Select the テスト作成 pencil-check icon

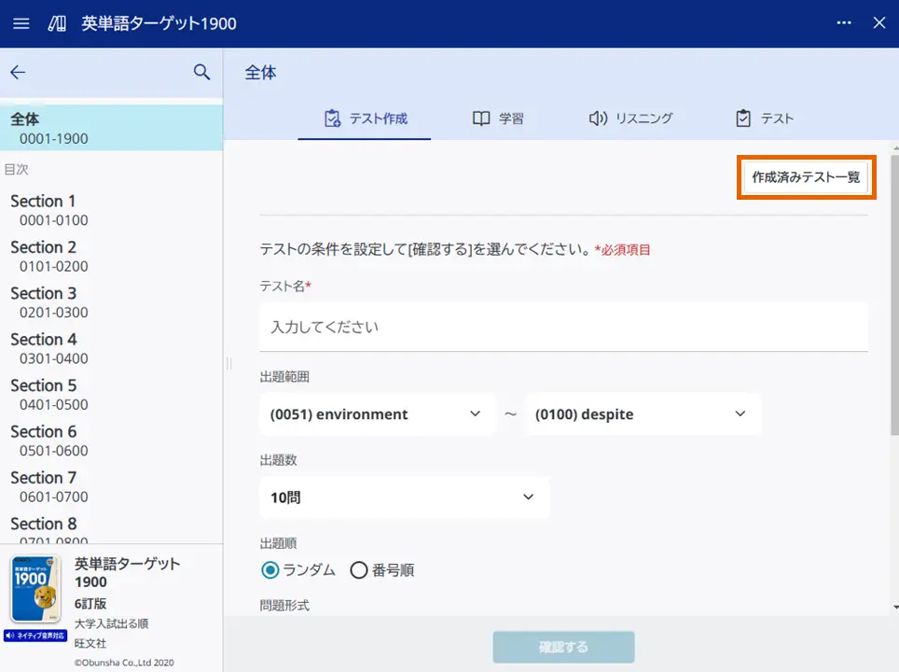(331, 118)
